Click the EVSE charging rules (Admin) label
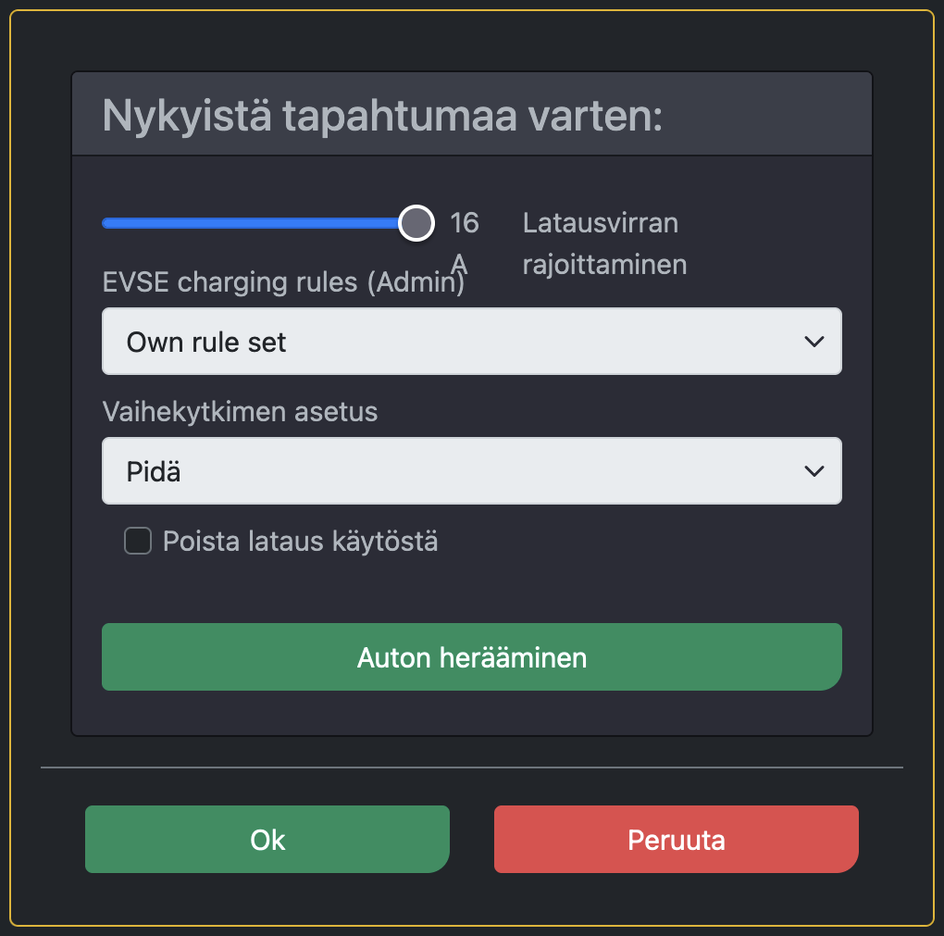Viewport: 944px width, 936px height. coord(283,282)
